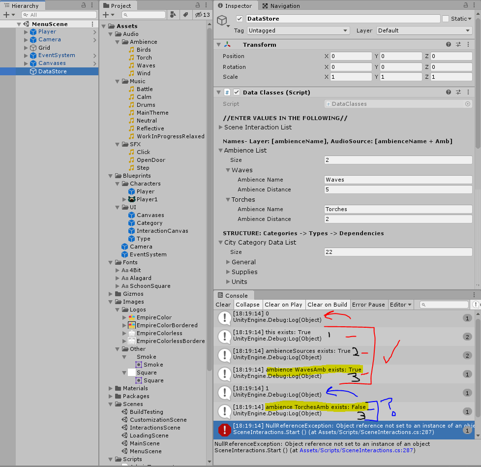Open the Tag dropdown showing Untagged
Image resolution: width=481 pixels, height=467 pixels.
click(298, 31)
